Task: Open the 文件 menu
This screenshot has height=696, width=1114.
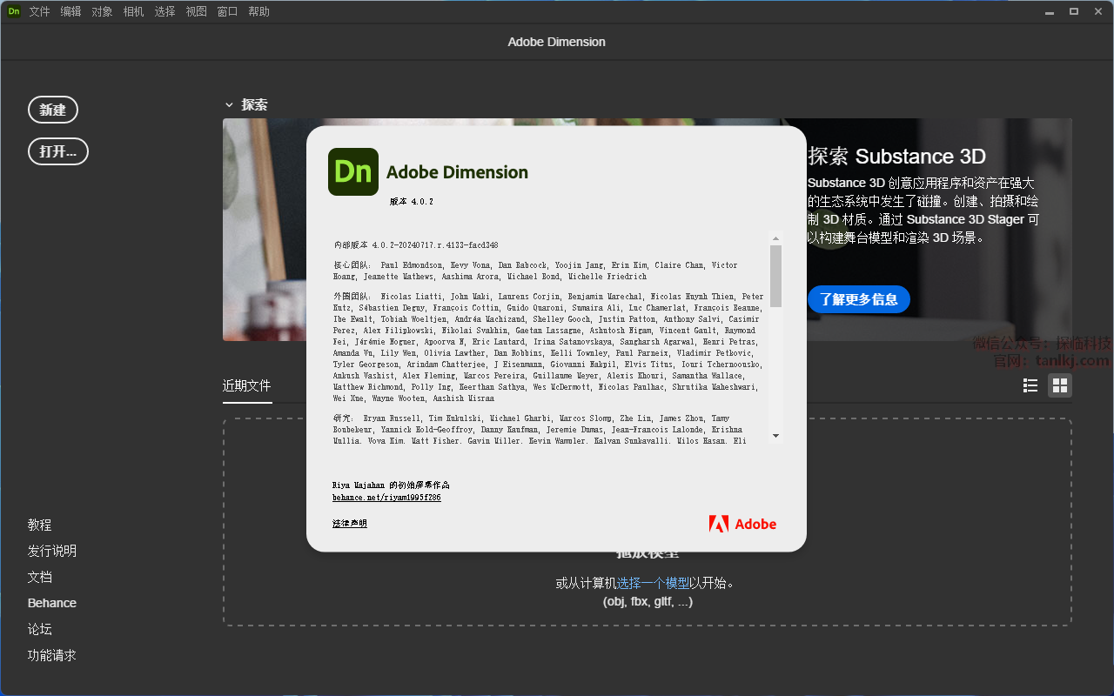Action: click(x=39, y=11)
